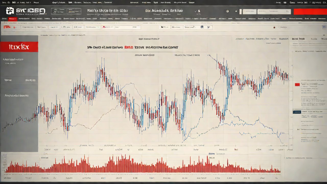This screenshot has height=184, width=327.
Task: Click the red highlighted word in chart title
Action: coord(128,47)
